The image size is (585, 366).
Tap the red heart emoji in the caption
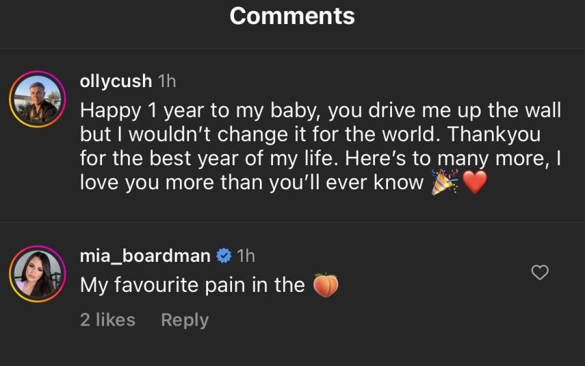474,182
